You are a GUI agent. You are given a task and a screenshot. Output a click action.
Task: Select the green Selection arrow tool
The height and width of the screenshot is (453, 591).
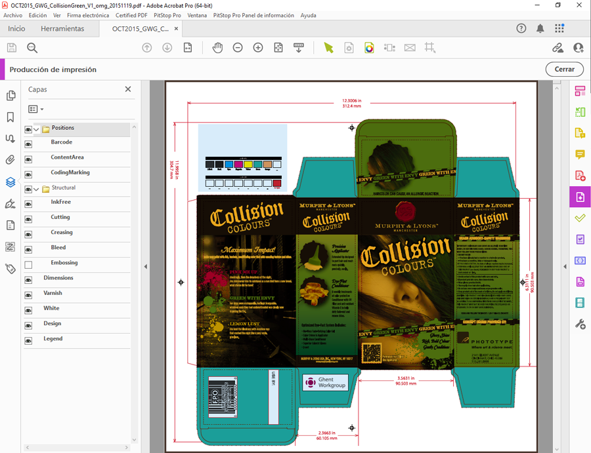(329, 48)
